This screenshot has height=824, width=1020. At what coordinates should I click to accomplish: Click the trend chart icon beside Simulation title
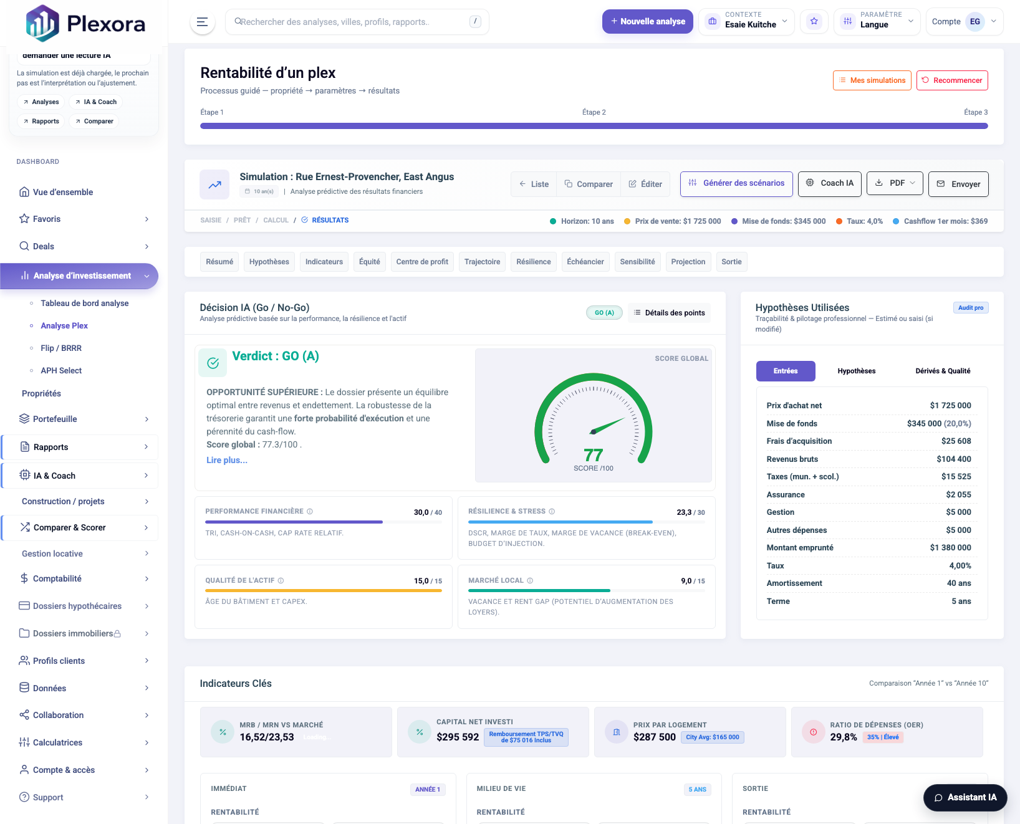tap(214, 184)
